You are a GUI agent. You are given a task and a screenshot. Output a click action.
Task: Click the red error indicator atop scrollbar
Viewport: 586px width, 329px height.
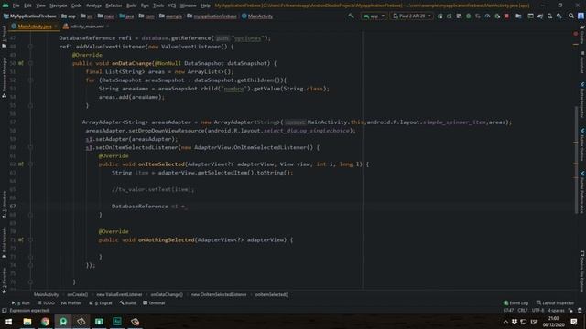point(576,34)
